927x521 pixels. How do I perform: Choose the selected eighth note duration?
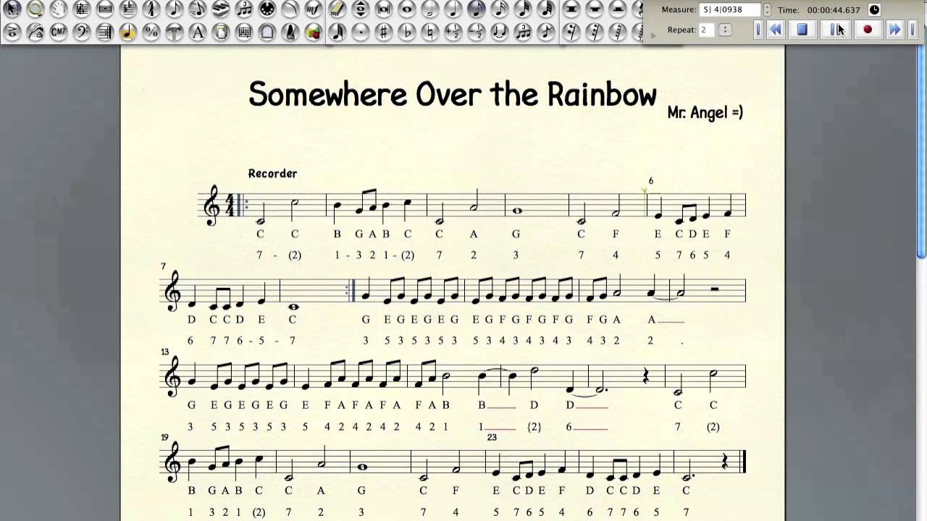(x=476, y=9)
